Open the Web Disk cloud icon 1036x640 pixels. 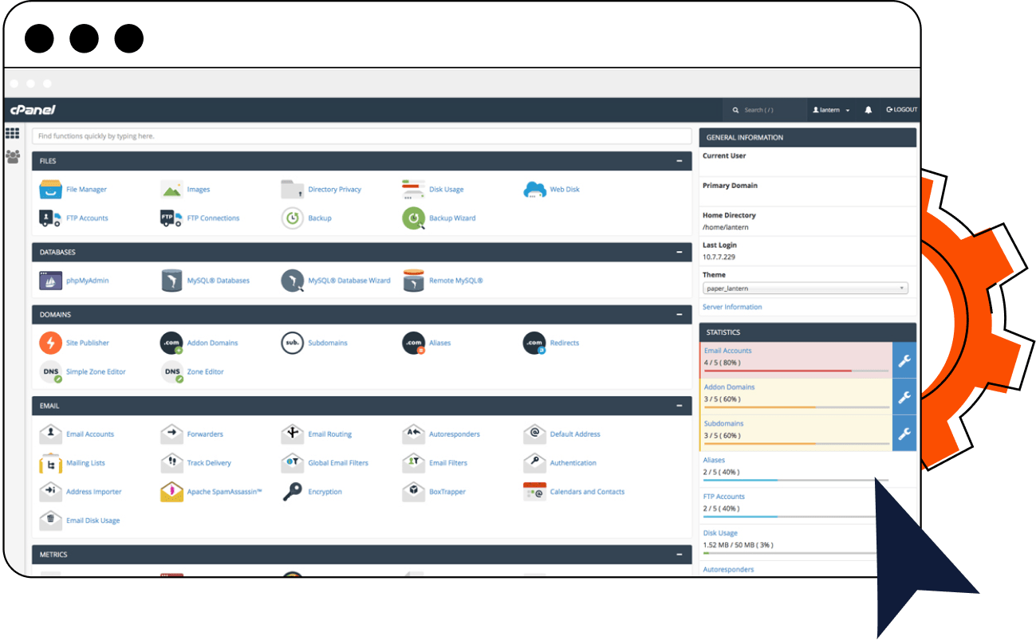(x=534, y=190)
